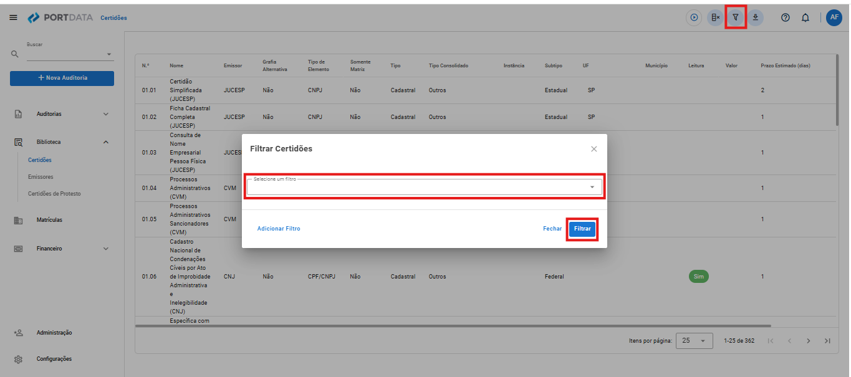Close the Filtrar Certidões dialog
The height and width of the screenshot is (377, 851).
coord(594,149)
